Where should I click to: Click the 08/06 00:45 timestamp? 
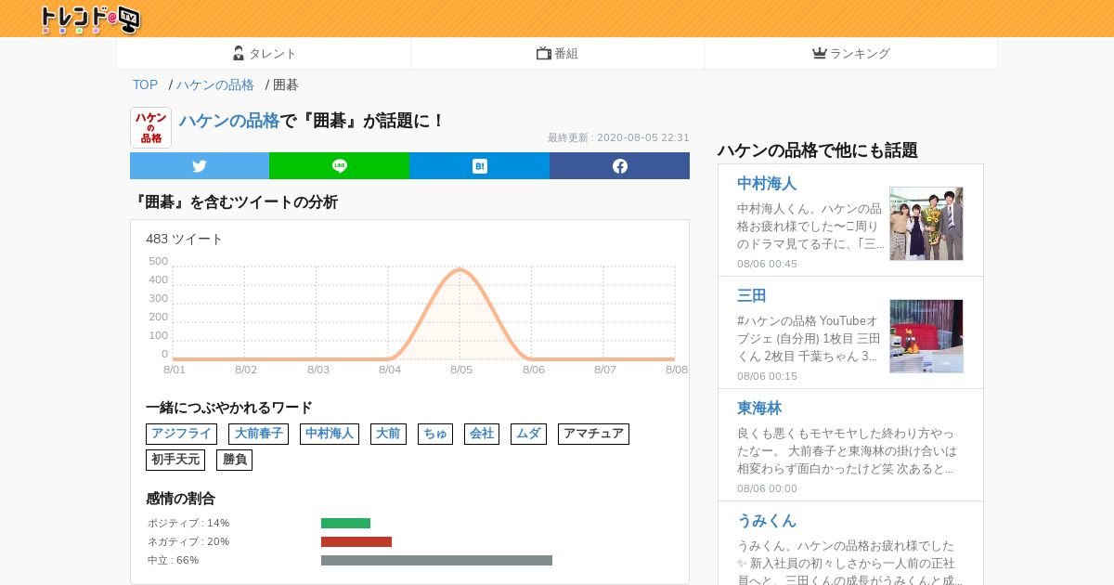click(767, 264)
